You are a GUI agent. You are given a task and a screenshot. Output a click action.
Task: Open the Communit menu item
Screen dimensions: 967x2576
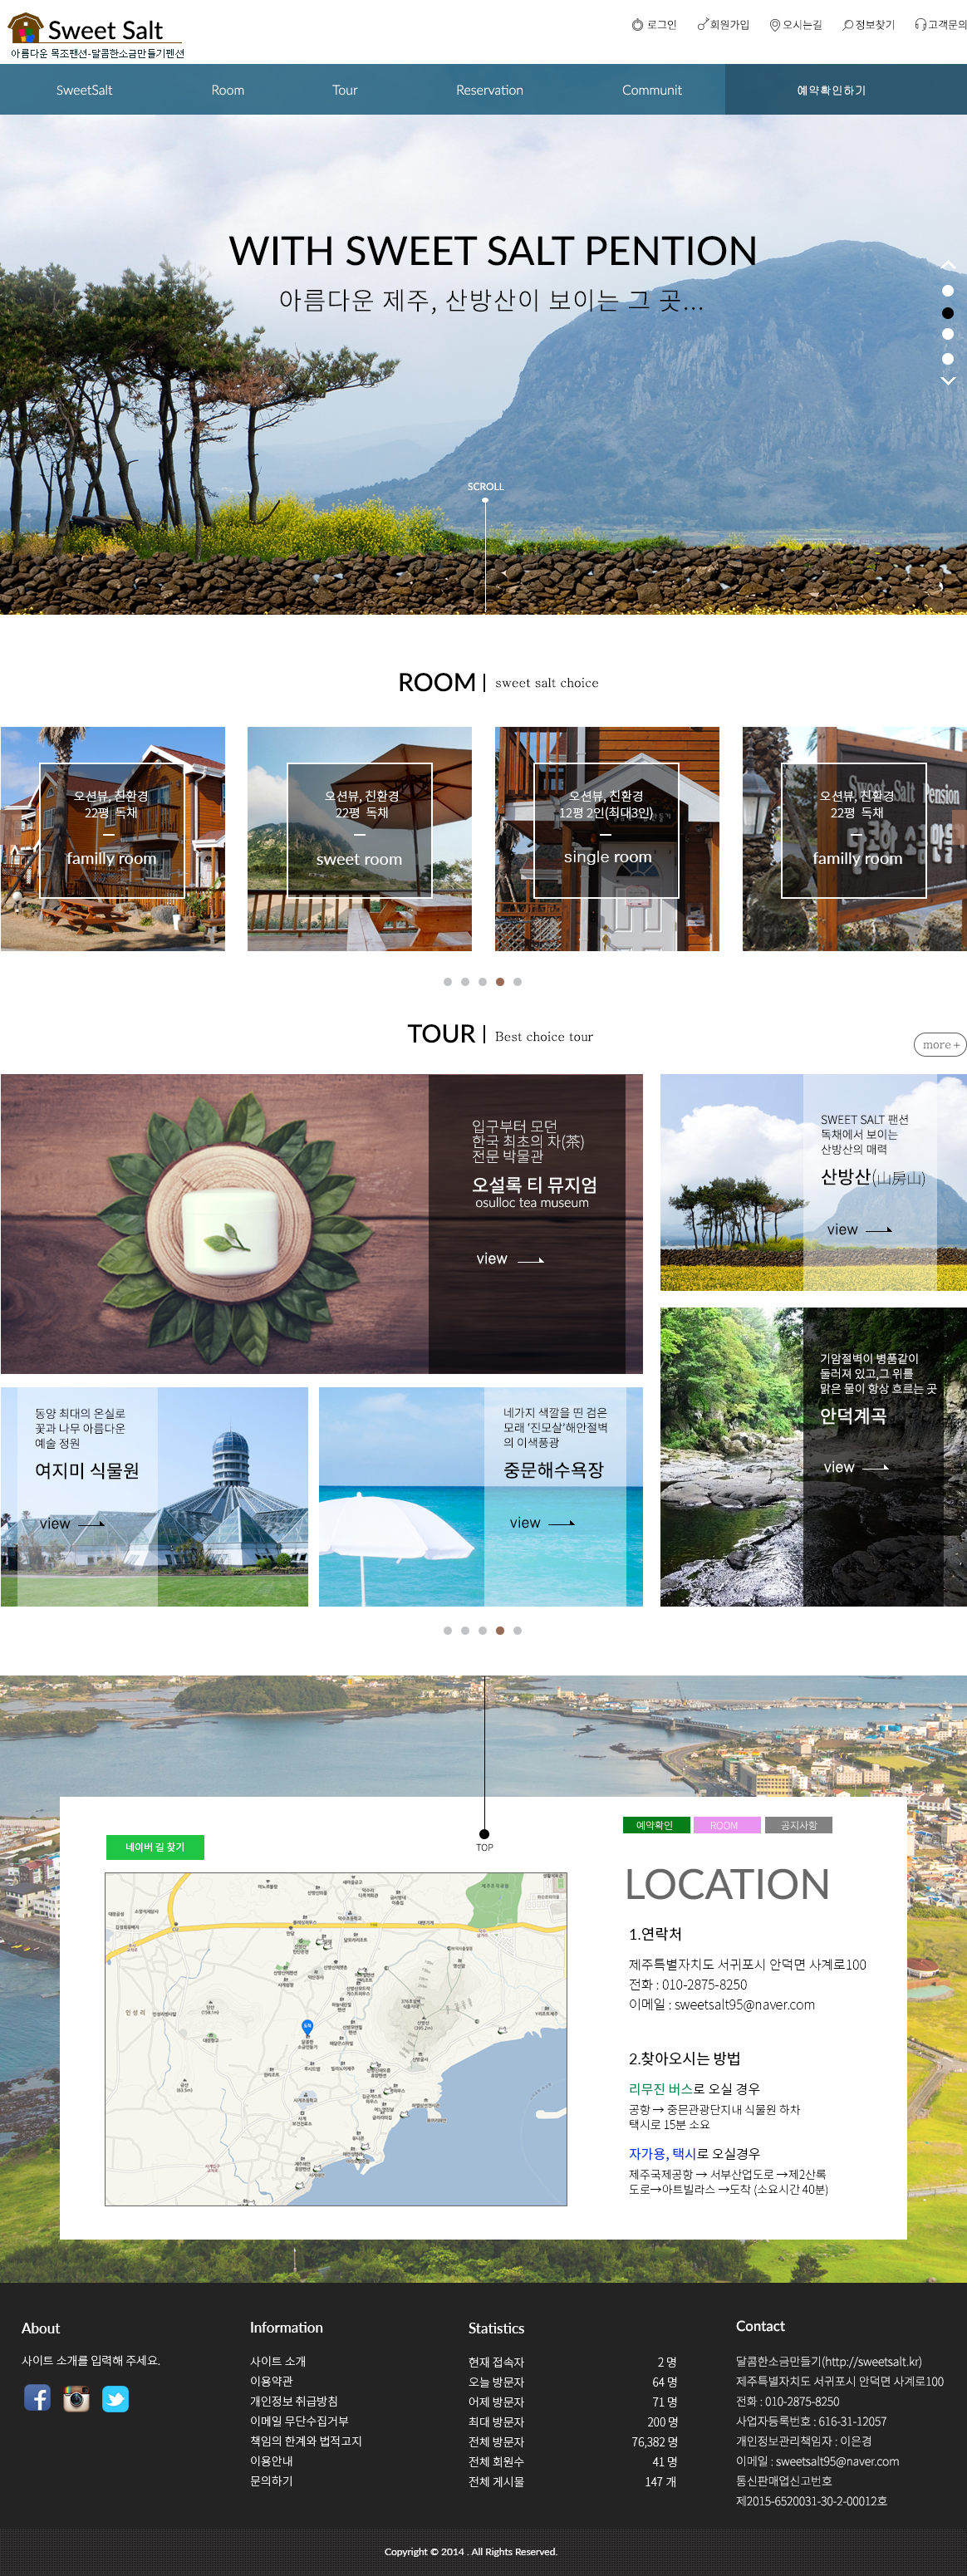(x=652, y=90)
